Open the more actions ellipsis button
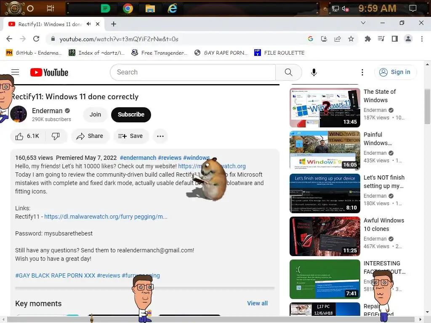The image size is (431, 323). click(160, 136)
